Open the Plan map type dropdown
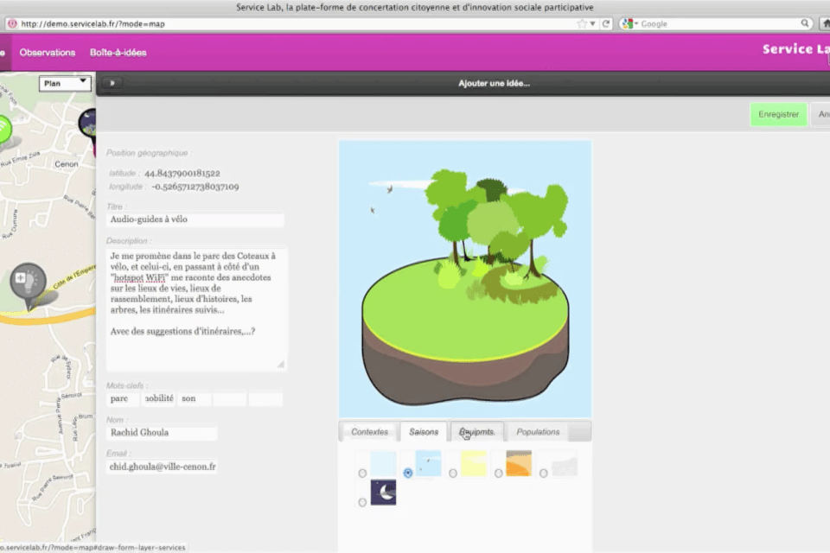This screenshot has height=553, width=830. click(66, 83)
